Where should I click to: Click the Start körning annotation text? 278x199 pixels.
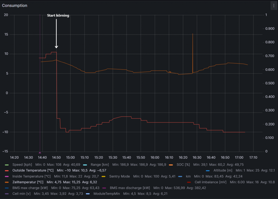[x=58, y=16]
